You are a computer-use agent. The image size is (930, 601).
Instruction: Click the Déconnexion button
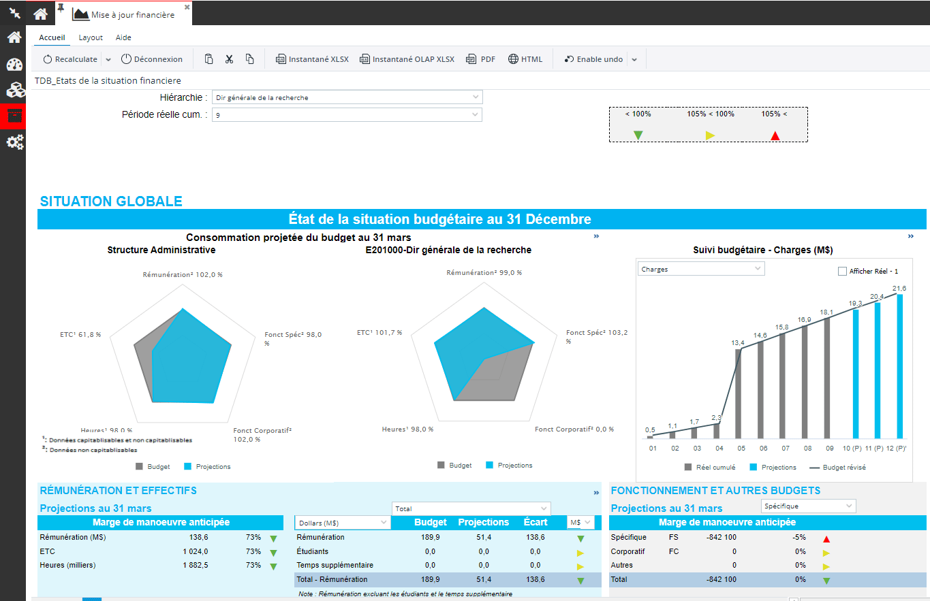click(152, 59)
